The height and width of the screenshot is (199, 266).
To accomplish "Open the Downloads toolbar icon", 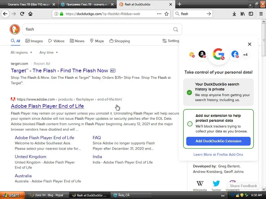I will tap(234, 14).
